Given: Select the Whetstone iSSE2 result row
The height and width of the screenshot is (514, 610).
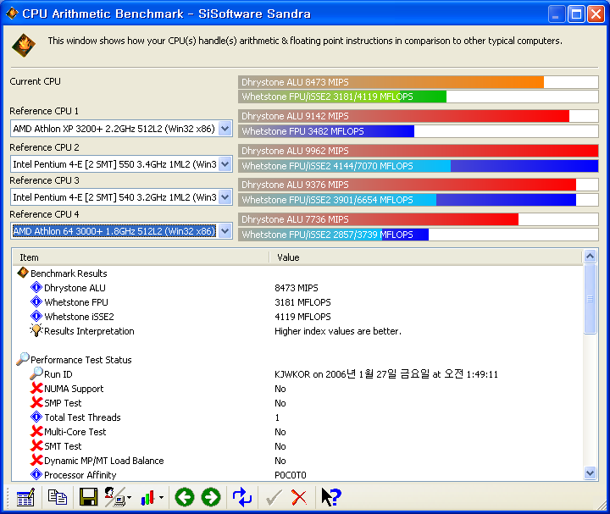Looking at the screenshot, I should [x=297, y=317].
